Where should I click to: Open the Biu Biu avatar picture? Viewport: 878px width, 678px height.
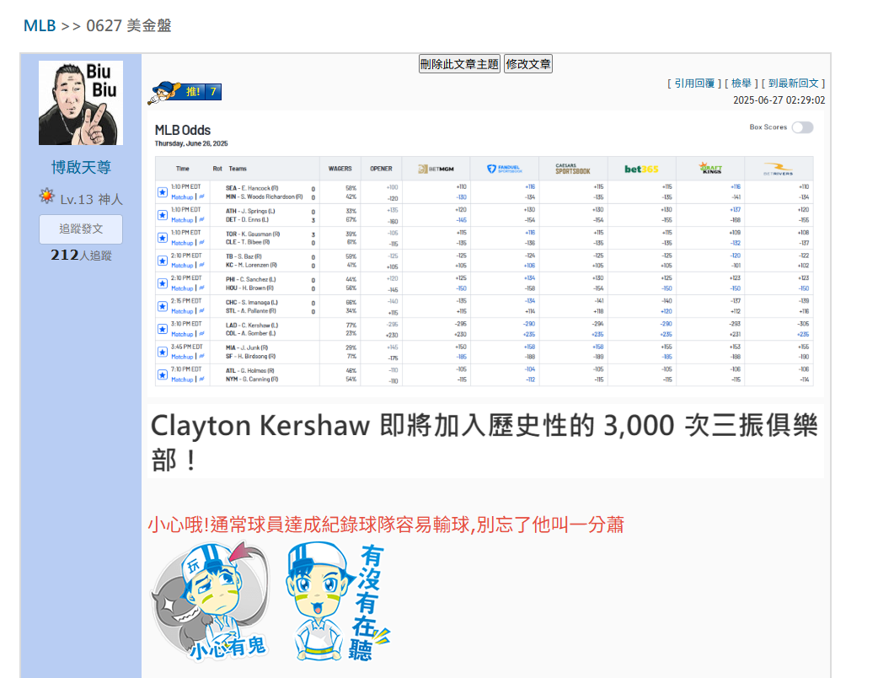pyautogui.click(x=81, y=103)
